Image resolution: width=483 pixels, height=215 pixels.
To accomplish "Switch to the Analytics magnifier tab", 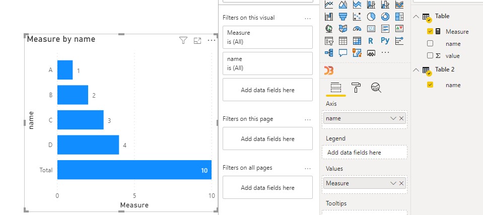I will coord(376,88).
